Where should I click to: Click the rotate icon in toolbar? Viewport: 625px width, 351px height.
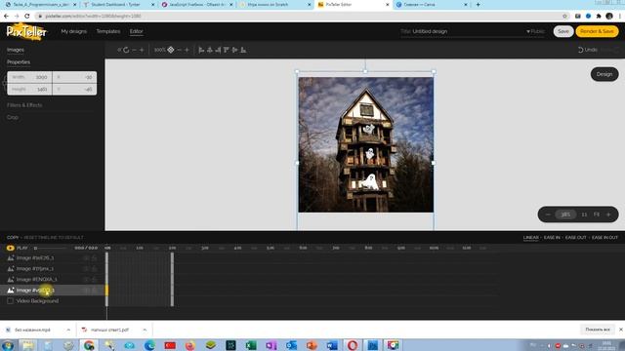pos(126,50)
